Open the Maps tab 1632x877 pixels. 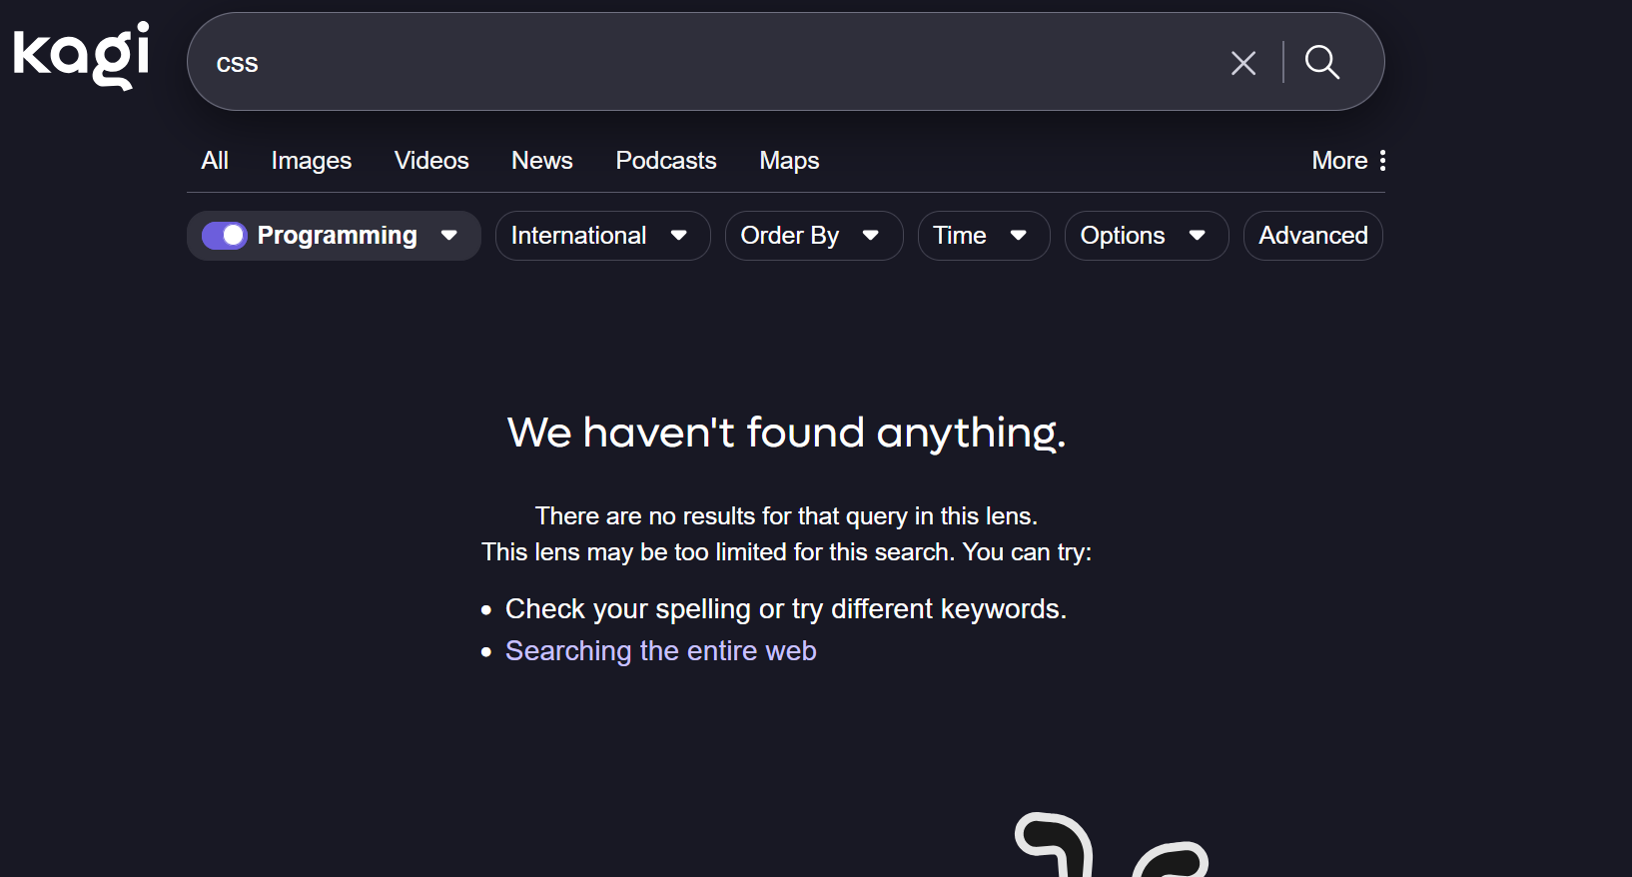coord(789,161)
